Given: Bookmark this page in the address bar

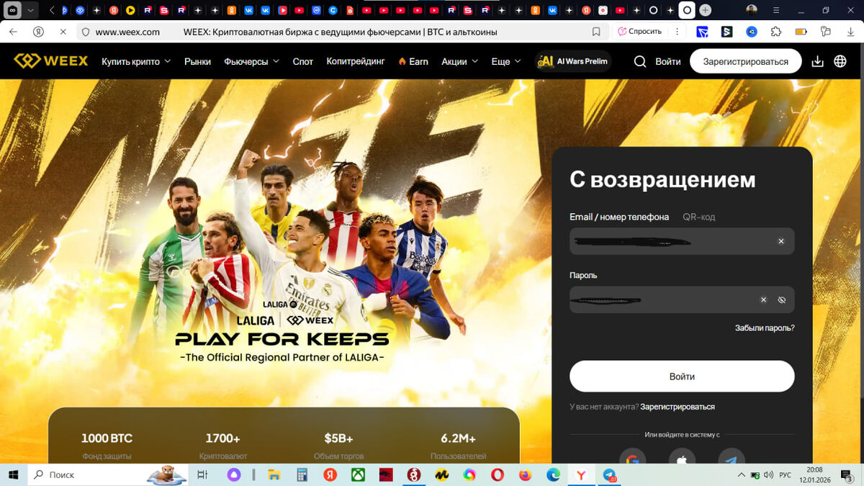Looking at the screenshot, I should point(596,32).
